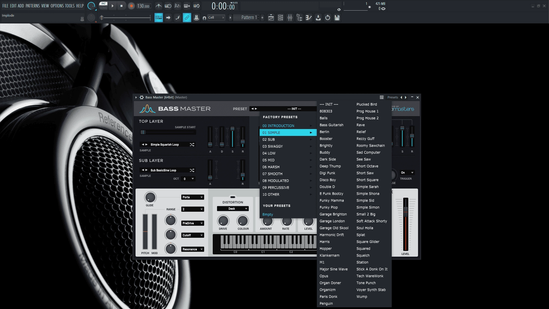Toggle wait for input before recording

168,6
